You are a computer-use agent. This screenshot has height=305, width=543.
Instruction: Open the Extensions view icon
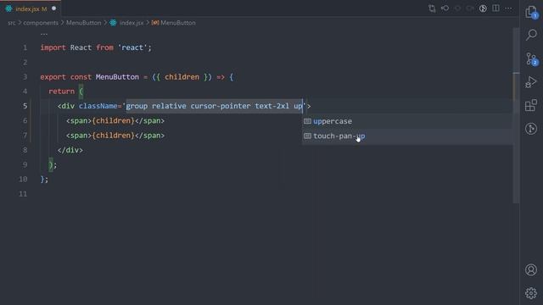pos(531,105)
